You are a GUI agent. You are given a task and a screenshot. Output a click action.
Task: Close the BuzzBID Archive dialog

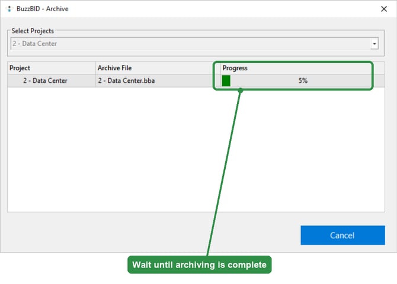pyautogui.click(x=383, y=9)
